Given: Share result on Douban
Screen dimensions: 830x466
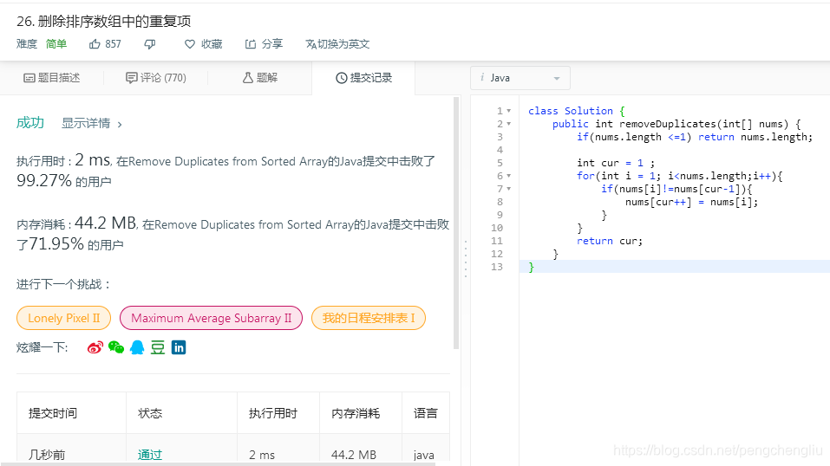Looking at the screenshot, I should (x=158, y=347).
